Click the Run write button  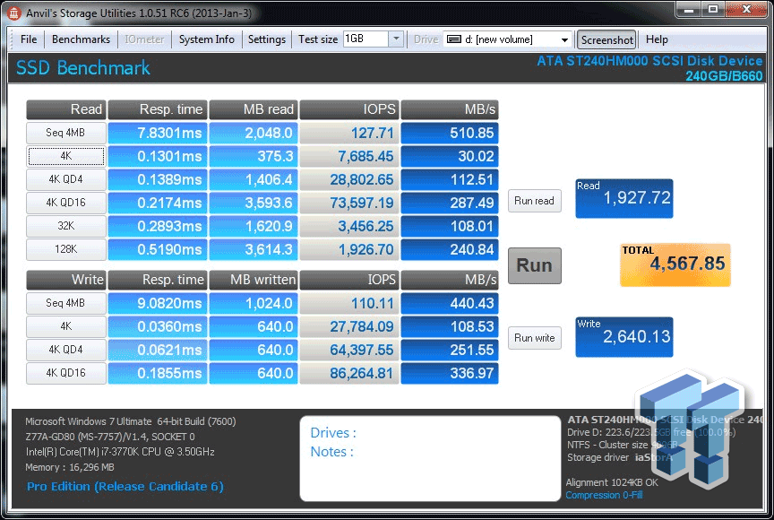tap(534, 338)
